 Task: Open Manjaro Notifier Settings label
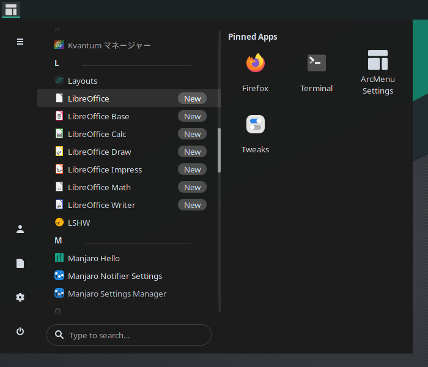pos(115,276)
